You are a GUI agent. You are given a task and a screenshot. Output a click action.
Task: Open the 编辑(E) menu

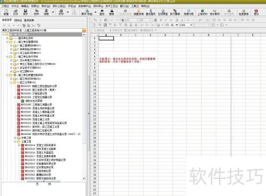25,6
